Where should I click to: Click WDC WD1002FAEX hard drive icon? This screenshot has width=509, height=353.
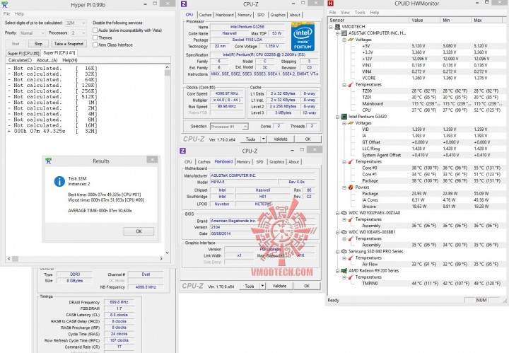coord(344,213)
